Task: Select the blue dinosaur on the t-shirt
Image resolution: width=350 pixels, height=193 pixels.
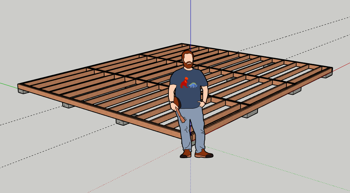Action: click(x=194, y=85)
